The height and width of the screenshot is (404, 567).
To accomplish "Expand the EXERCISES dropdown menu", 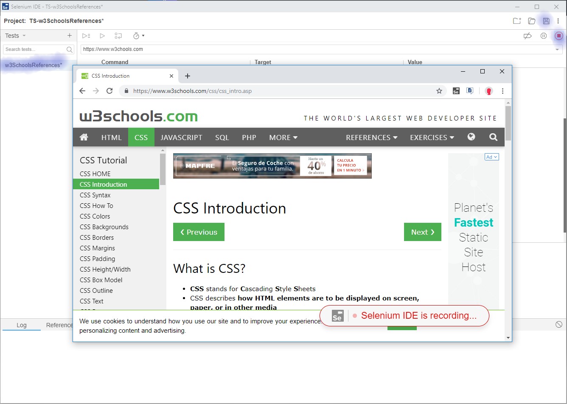I will 432,137.
